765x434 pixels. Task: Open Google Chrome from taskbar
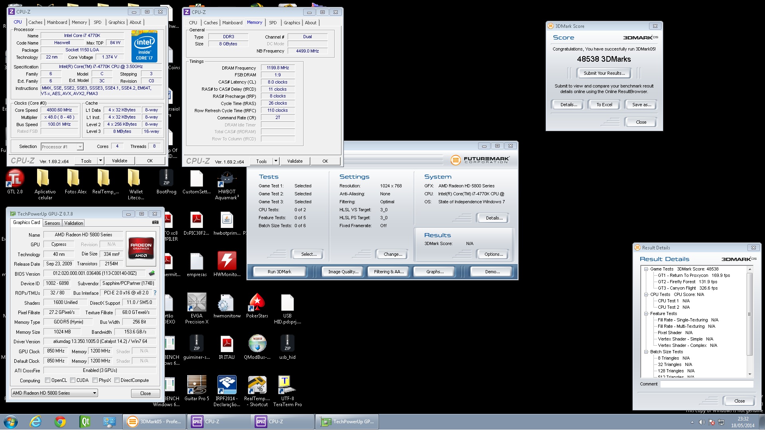[60, 422]
